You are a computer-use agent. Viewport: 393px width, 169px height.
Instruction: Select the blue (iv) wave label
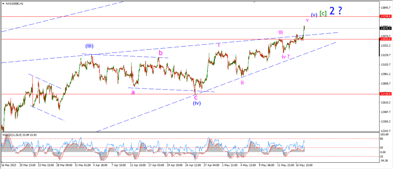click(196, 103)
